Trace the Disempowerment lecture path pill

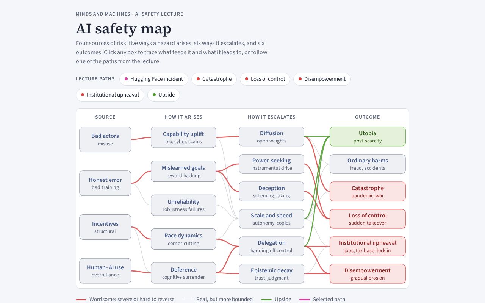point(322,79)
